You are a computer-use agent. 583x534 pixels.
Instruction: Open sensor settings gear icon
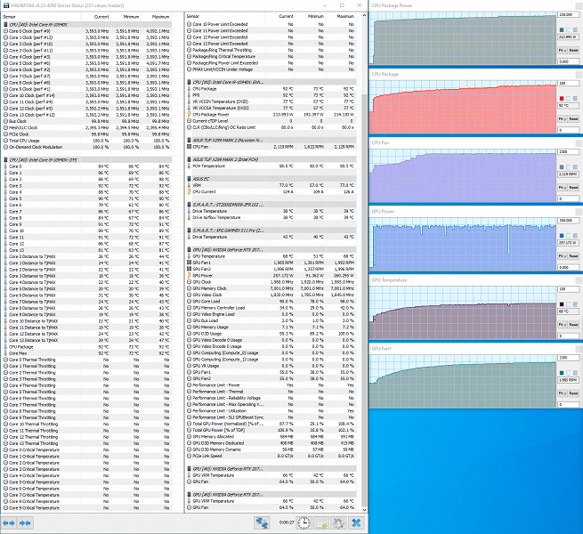pos(338,522)
